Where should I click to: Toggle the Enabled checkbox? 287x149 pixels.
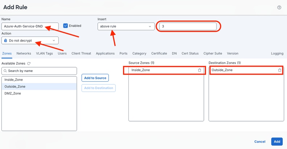[x=66, y=26]
